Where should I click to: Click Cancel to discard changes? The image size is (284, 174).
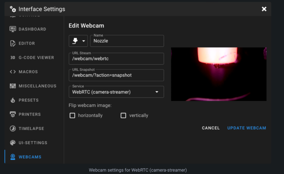click(210, 128)
